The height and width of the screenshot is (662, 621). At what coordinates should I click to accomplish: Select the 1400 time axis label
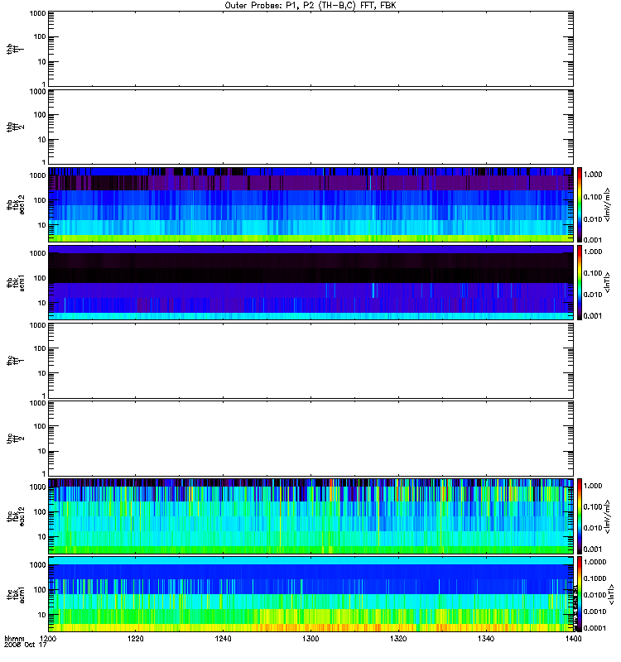point(573,638)
